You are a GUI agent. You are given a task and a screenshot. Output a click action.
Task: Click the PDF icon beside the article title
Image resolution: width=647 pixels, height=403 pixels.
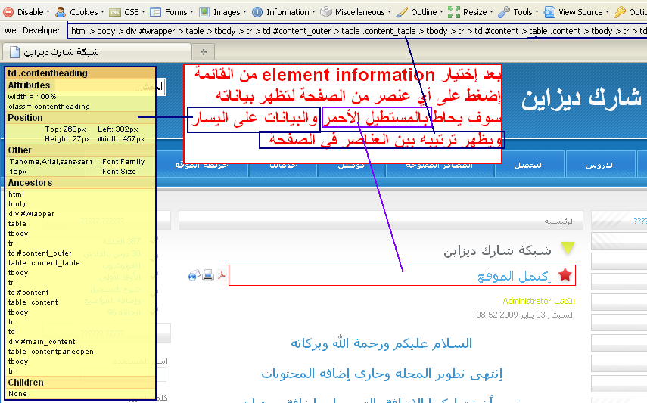point(222,276)
